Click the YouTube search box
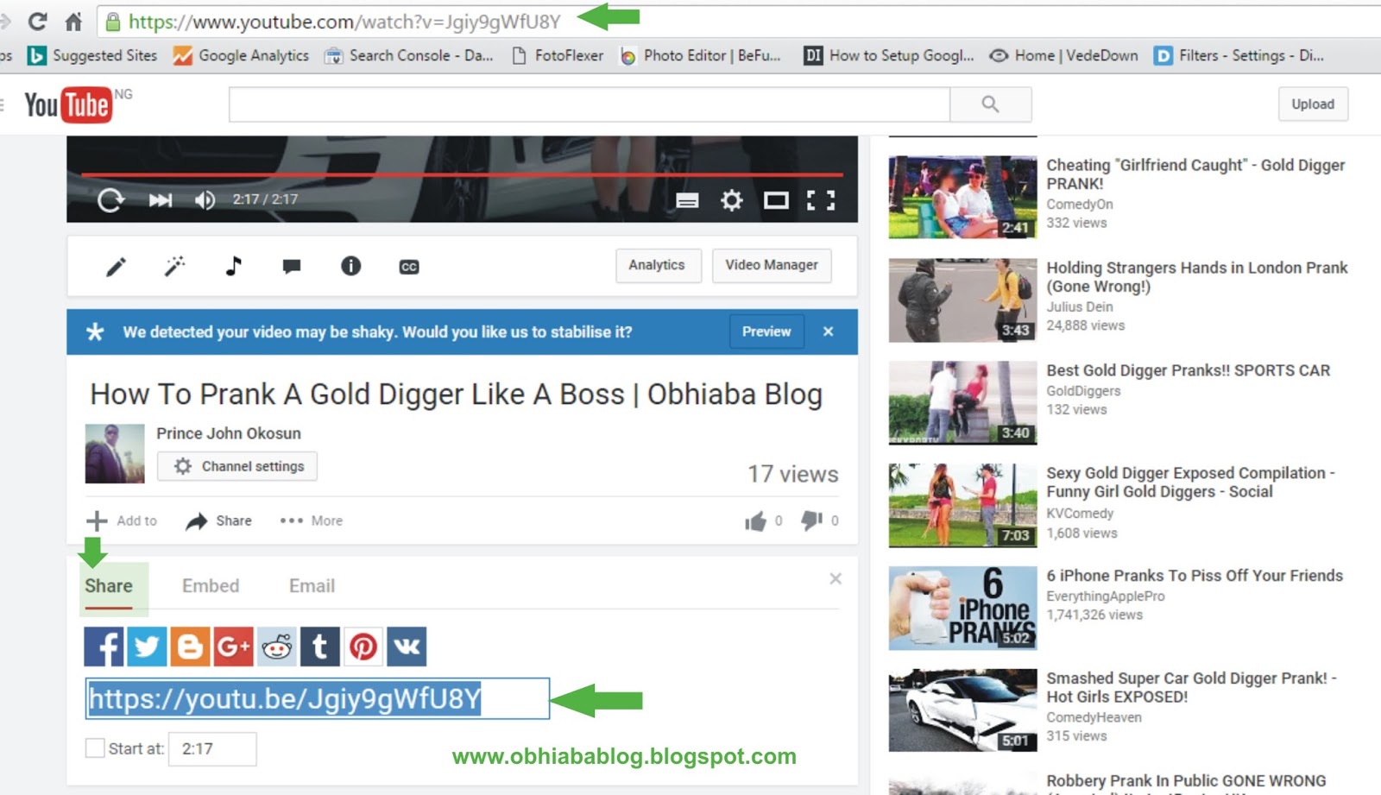This screenshot has height=795, width=1381. click(590, 104)
